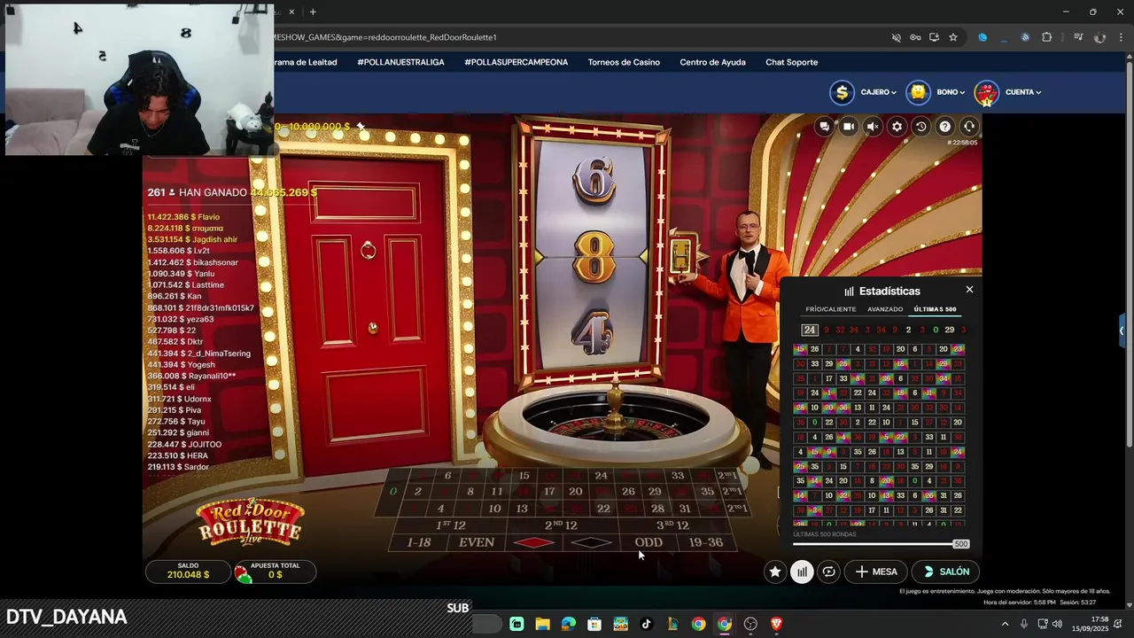Image resolution: width=1134 pixels, height=638 pixels.
Task: Open Torneos de Casino menu
Action: coord(624,62)
